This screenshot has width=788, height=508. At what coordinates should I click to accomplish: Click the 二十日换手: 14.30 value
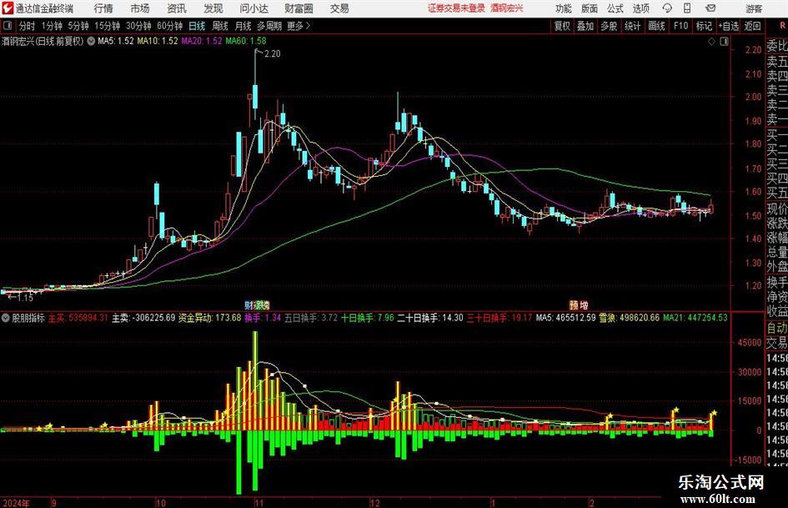[430, 318]
